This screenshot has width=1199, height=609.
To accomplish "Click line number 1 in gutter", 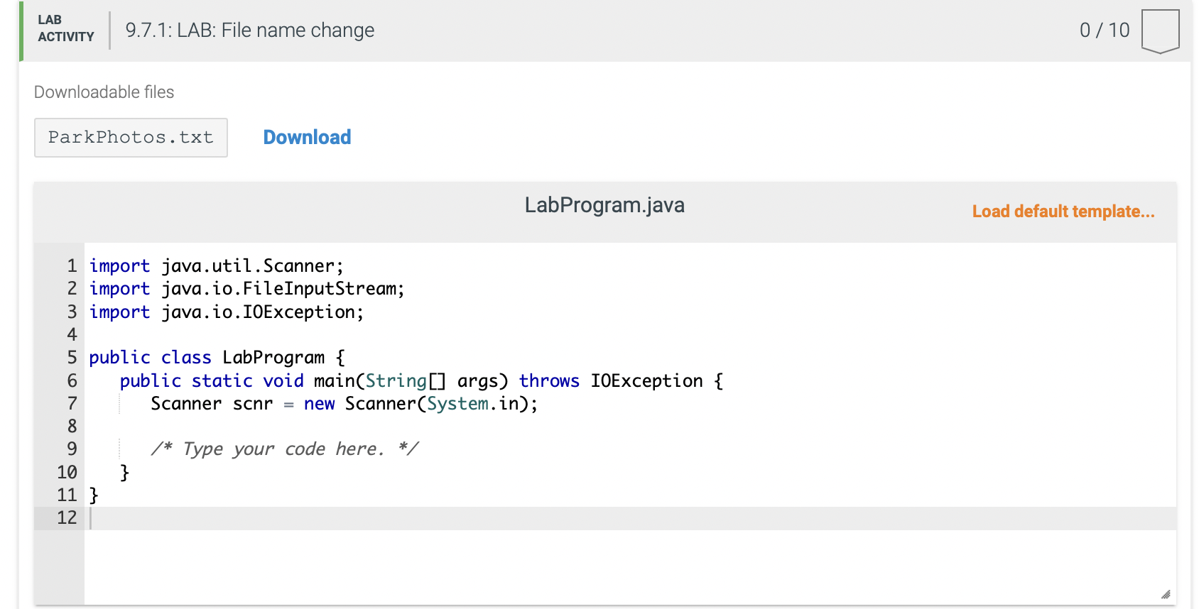I will pyautogui.click(x=72, y=266).
